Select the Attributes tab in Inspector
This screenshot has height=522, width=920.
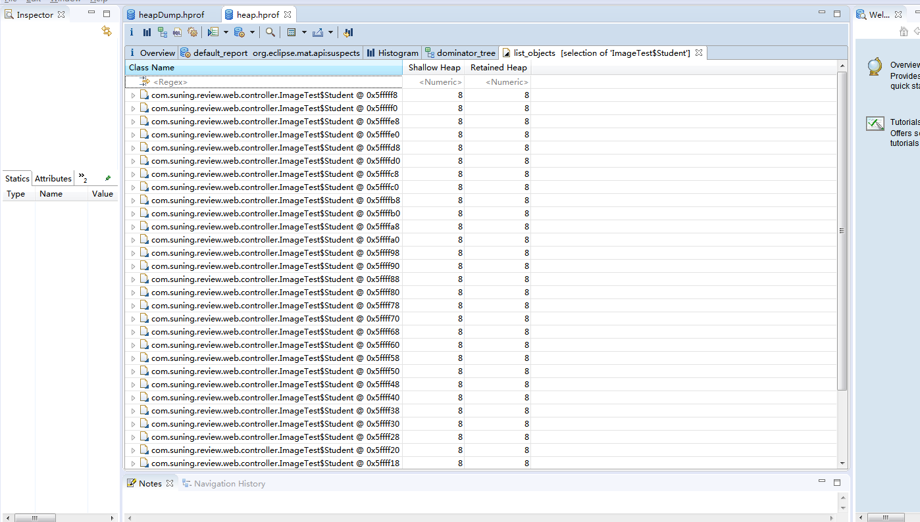click(x=53, y=178)
